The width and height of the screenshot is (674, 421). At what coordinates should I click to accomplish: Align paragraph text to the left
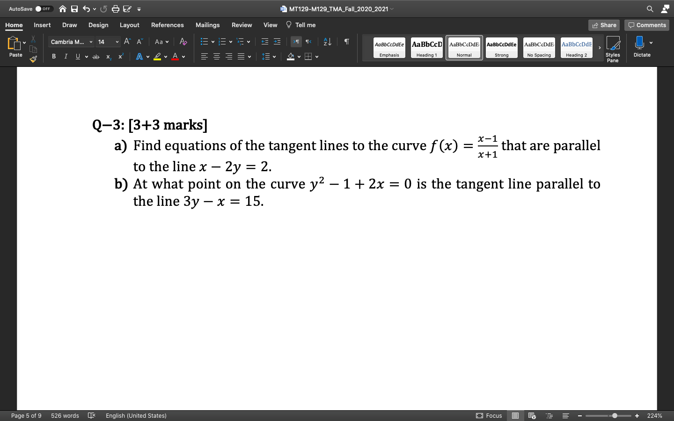click(x=205, y=57)
